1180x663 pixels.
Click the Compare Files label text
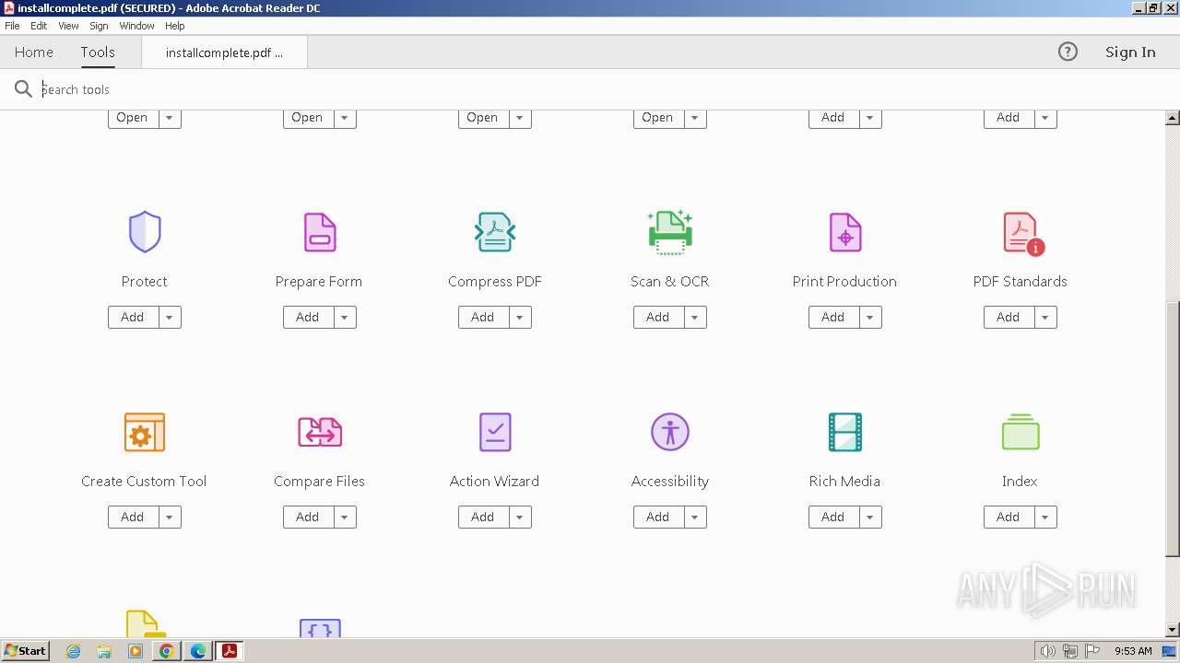pyautogui.click(x=319, y=481)
